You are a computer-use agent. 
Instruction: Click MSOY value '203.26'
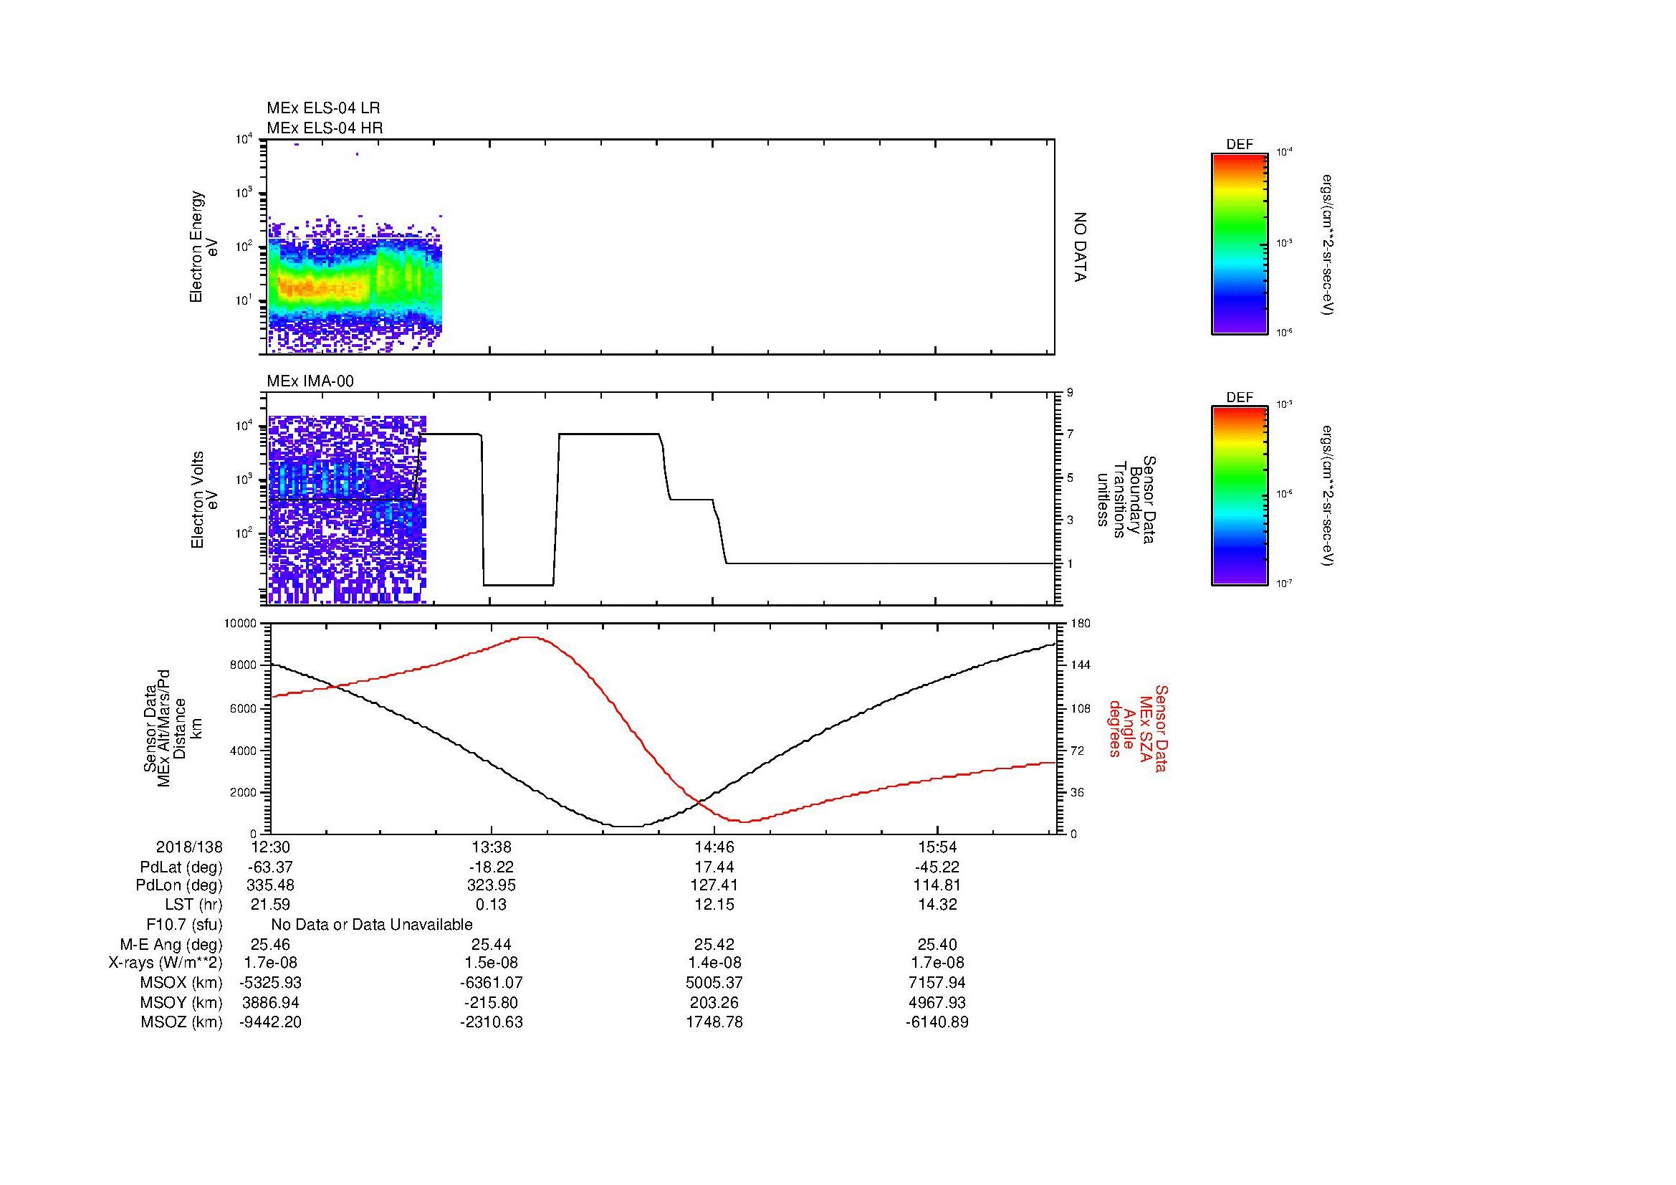714,1001
